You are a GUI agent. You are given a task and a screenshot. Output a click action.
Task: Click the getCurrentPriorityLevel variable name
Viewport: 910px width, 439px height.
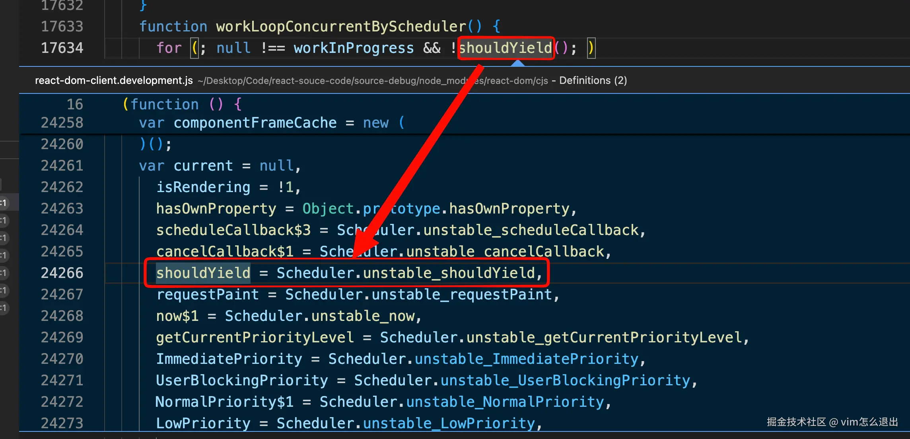click(x=255, y=337)
